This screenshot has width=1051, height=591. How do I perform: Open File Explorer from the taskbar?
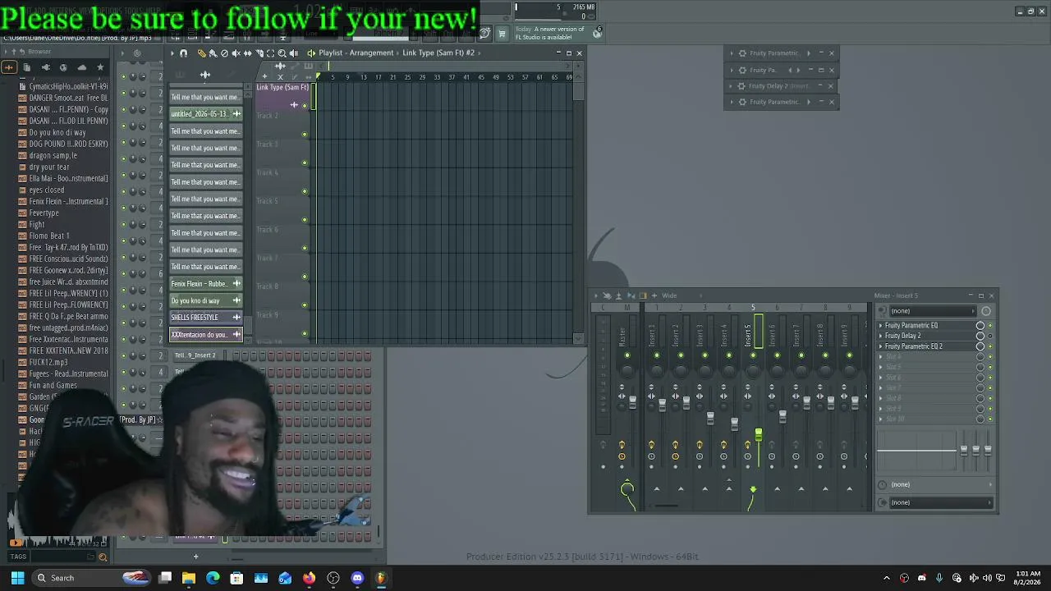[189, 578]
